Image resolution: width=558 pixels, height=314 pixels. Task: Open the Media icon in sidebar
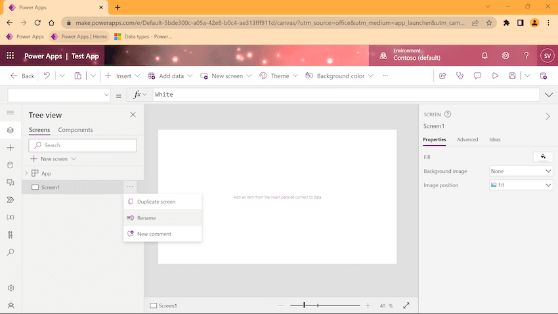pyautogui.click(x=11, y=183)
